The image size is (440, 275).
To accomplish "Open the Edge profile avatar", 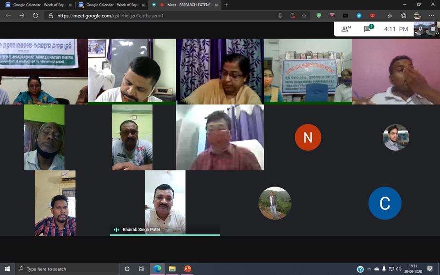I will tap(417, 16).
